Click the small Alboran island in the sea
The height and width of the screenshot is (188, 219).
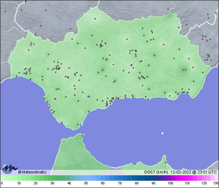click(x=162, y=133)
